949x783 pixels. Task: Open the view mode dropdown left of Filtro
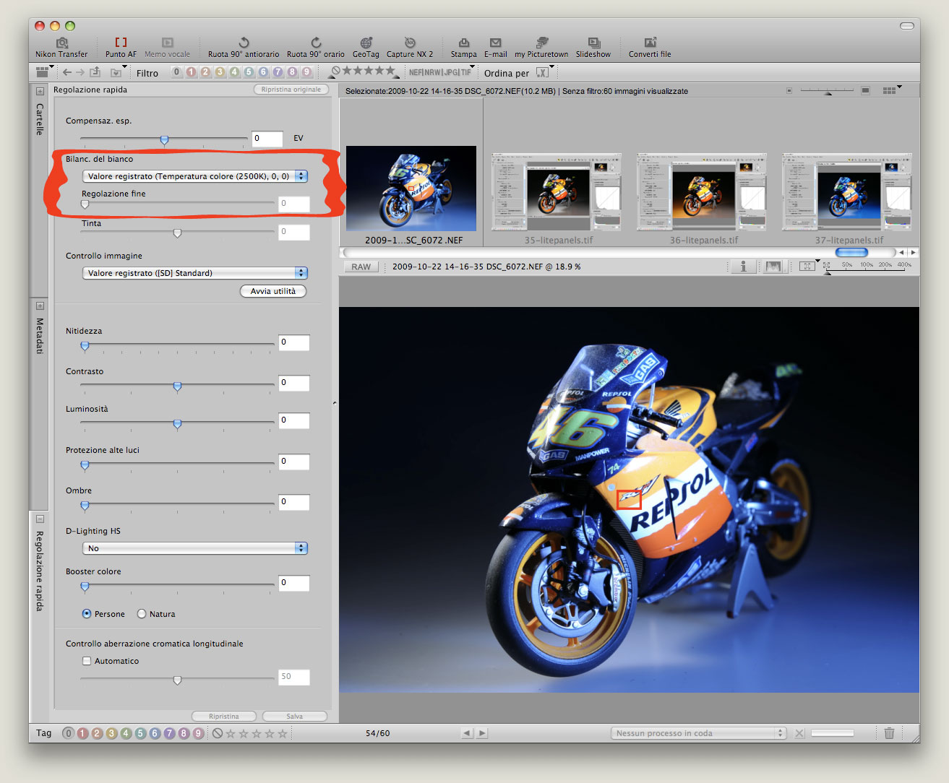tap(45, 72)
